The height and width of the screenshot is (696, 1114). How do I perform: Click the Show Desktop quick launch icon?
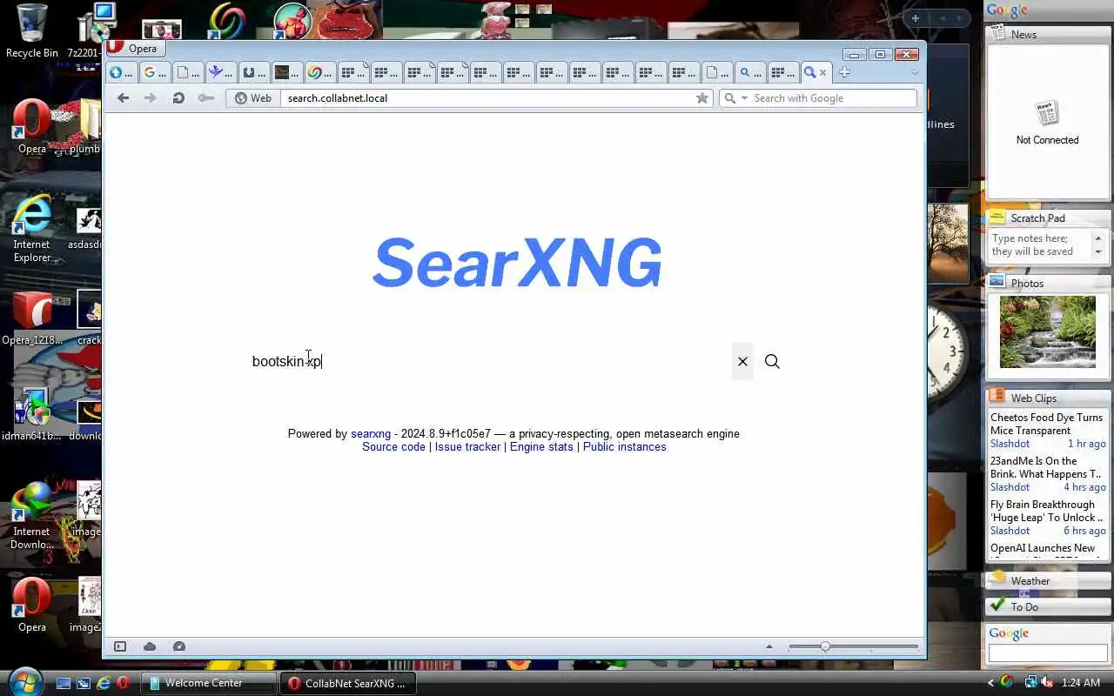click(x=64, y=683)
